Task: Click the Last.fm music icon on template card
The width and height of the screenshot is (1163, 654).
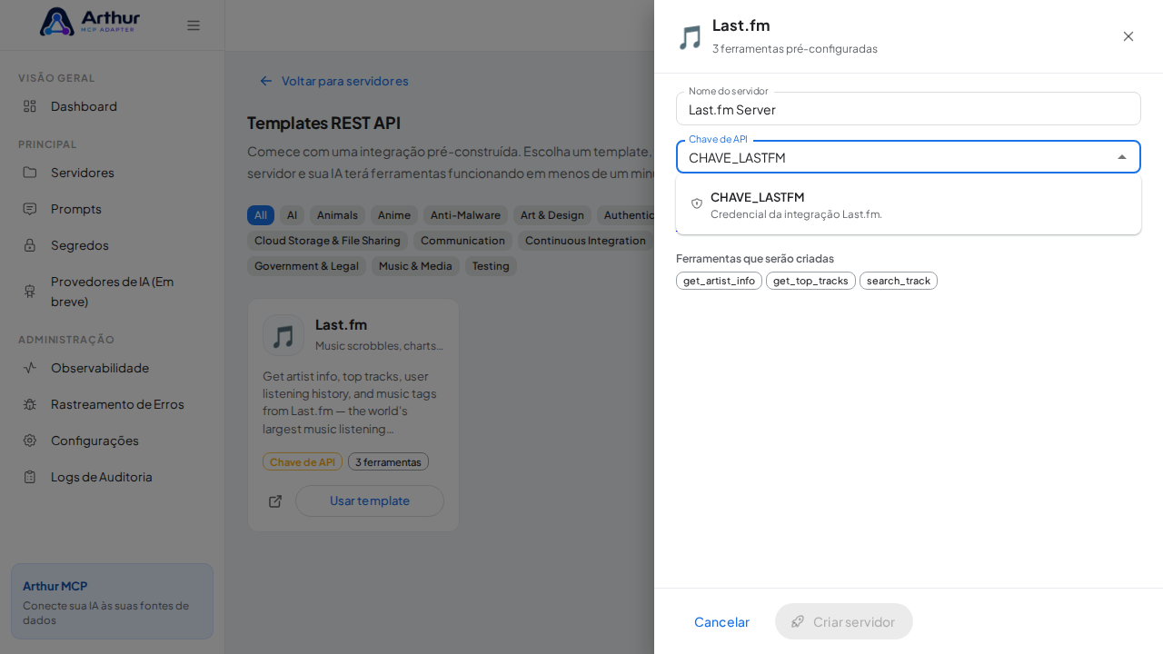Action: coord(283,335)
